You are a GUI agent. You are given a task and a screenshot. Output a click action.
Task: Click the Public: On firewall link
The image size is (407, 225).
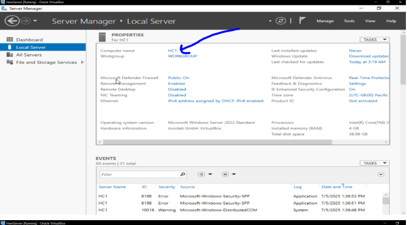(178, 78)
